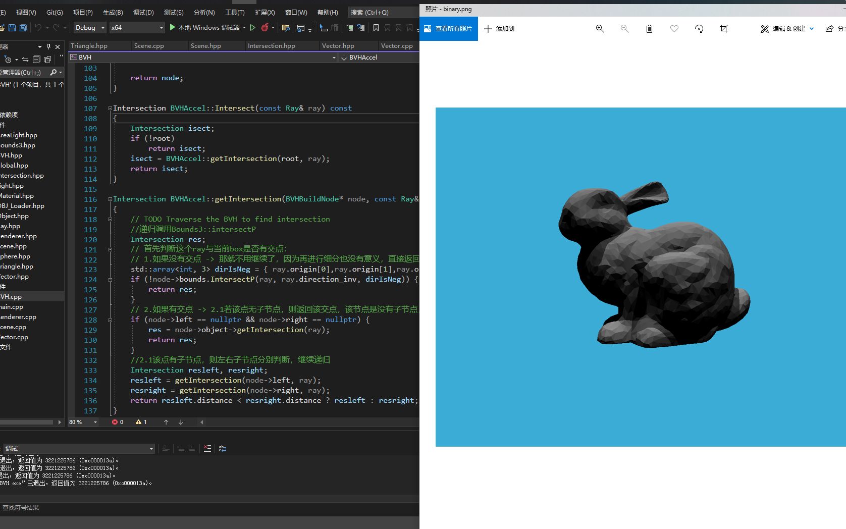The image size is (846, 529).
Task: Click 添加到 in the Photos window
Action: [x=499, y=29]
